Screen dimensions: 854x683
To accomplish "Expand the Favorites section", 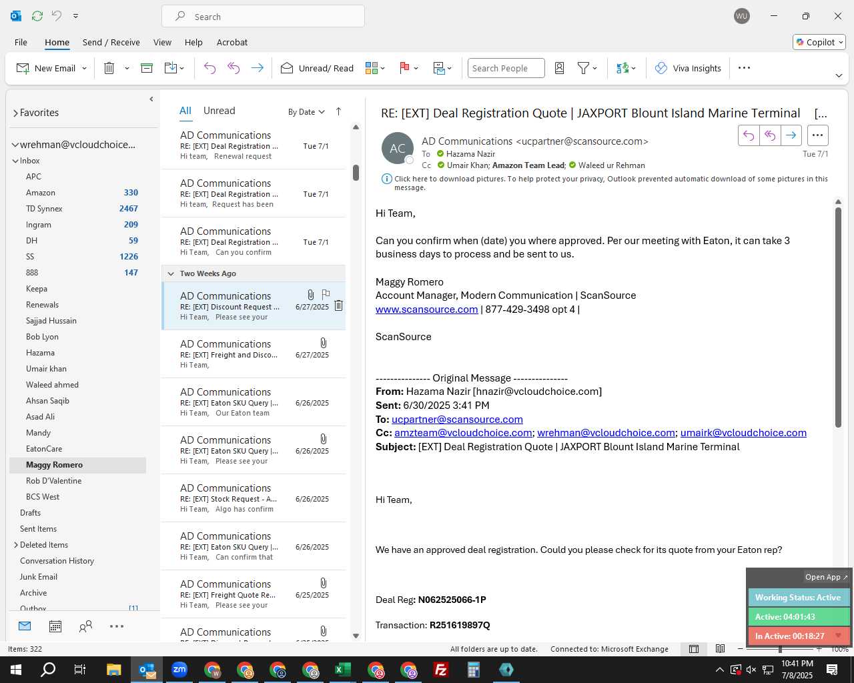I will tap(15, 113).
